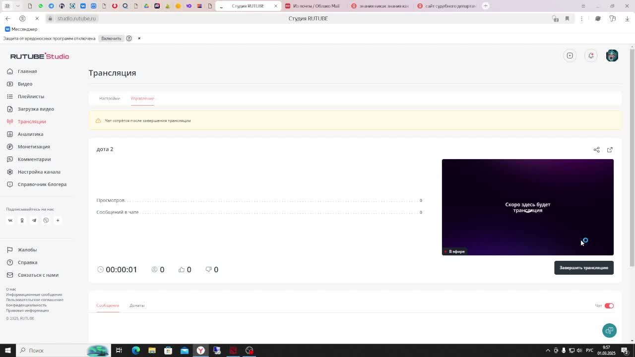This screenshot has height=357, width=635.
Task: Open the browser three-dots menu
Action: [x=581, y=18]
